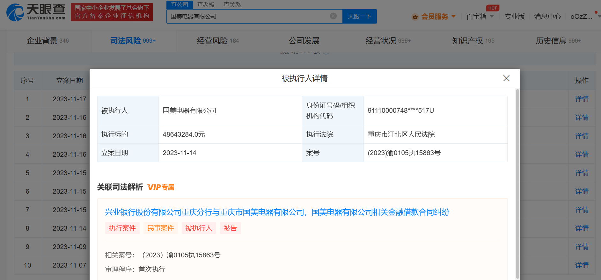Click the 立案日期 column header
The width and height of the screenshot is (601, 280).
coord(70,81)
